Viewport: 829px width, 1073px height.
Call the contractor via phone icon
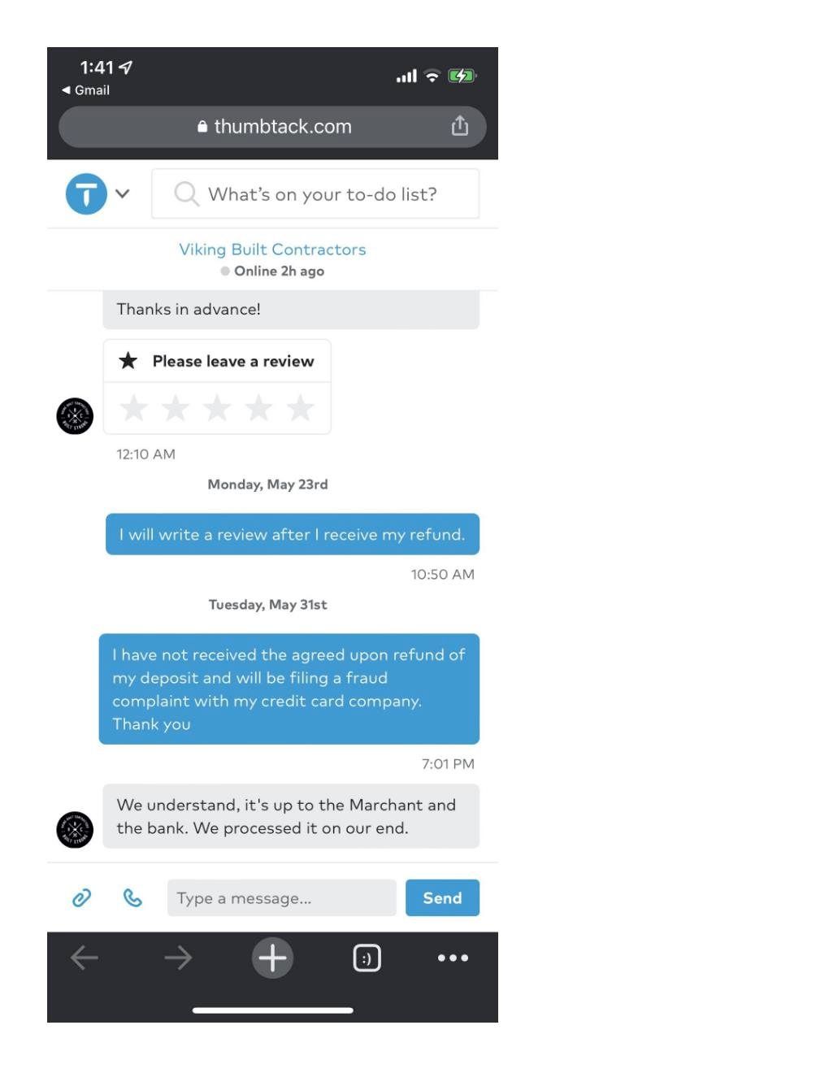[132, 897]
